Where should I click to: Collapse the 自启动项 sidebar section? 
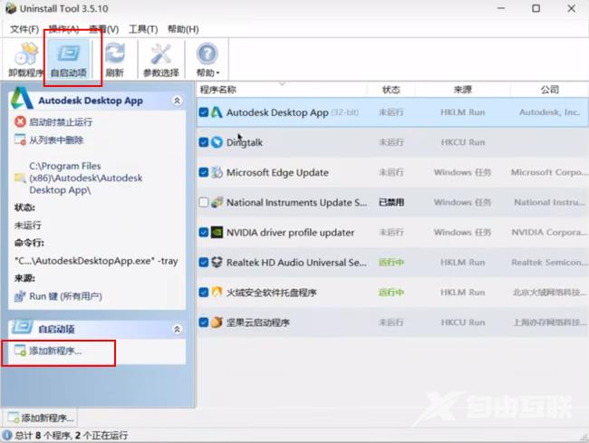pos(177,329)
